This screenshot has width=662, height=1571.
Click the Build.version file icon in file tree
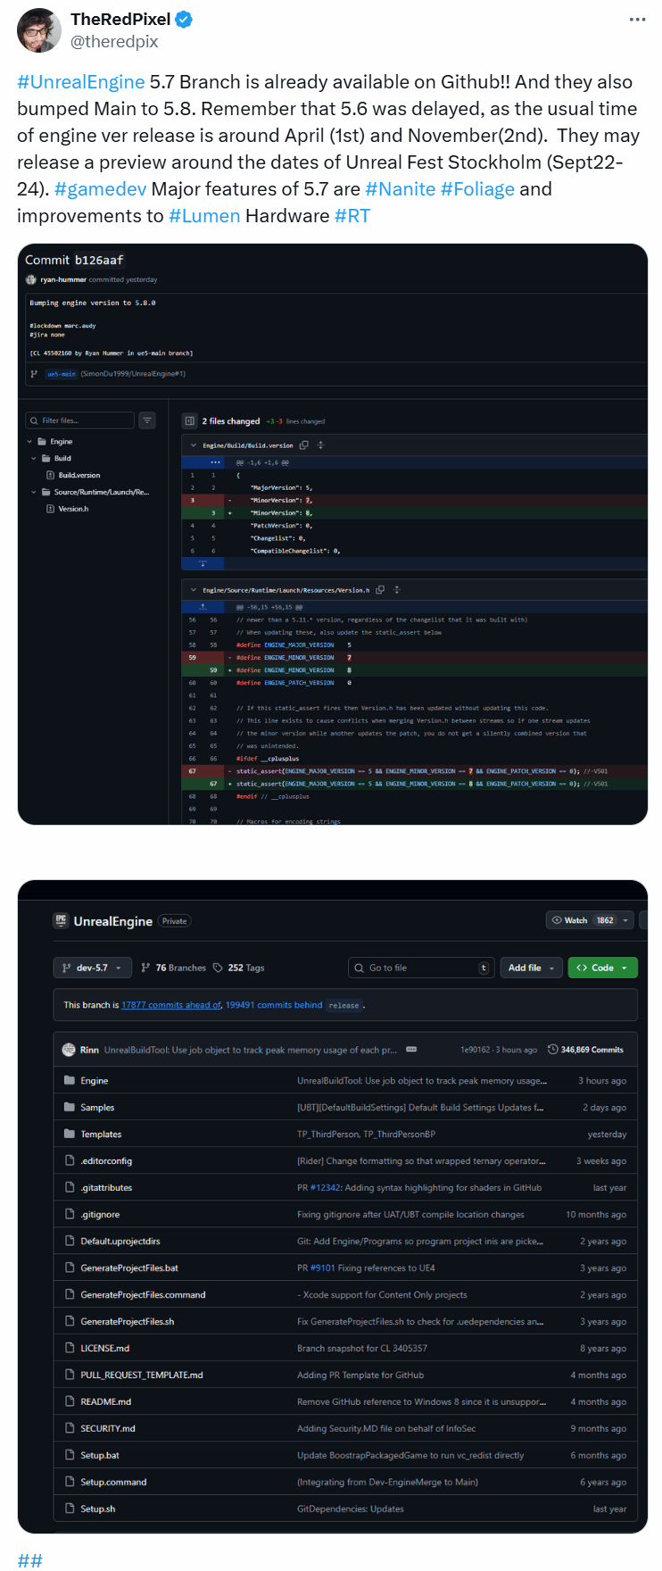point(51,475)
